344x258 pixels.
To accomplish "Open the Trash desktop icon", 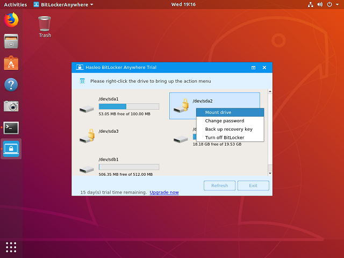I will tap(45, 27).
